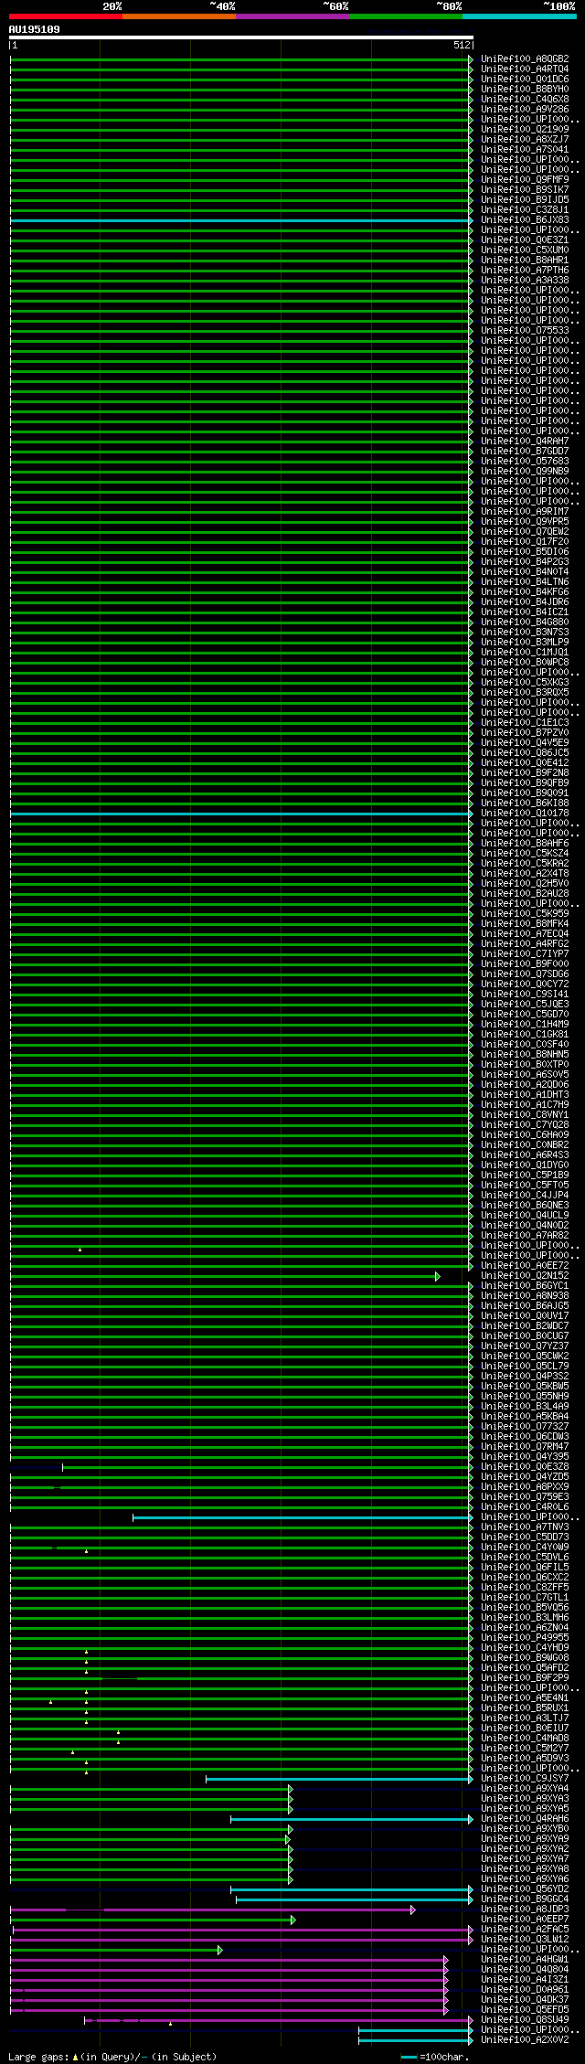
Task: Open hit UniRef100_B6JX83
Action: click(525, 220)
